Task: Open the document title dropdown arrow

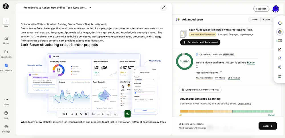Action: point(90,8)
